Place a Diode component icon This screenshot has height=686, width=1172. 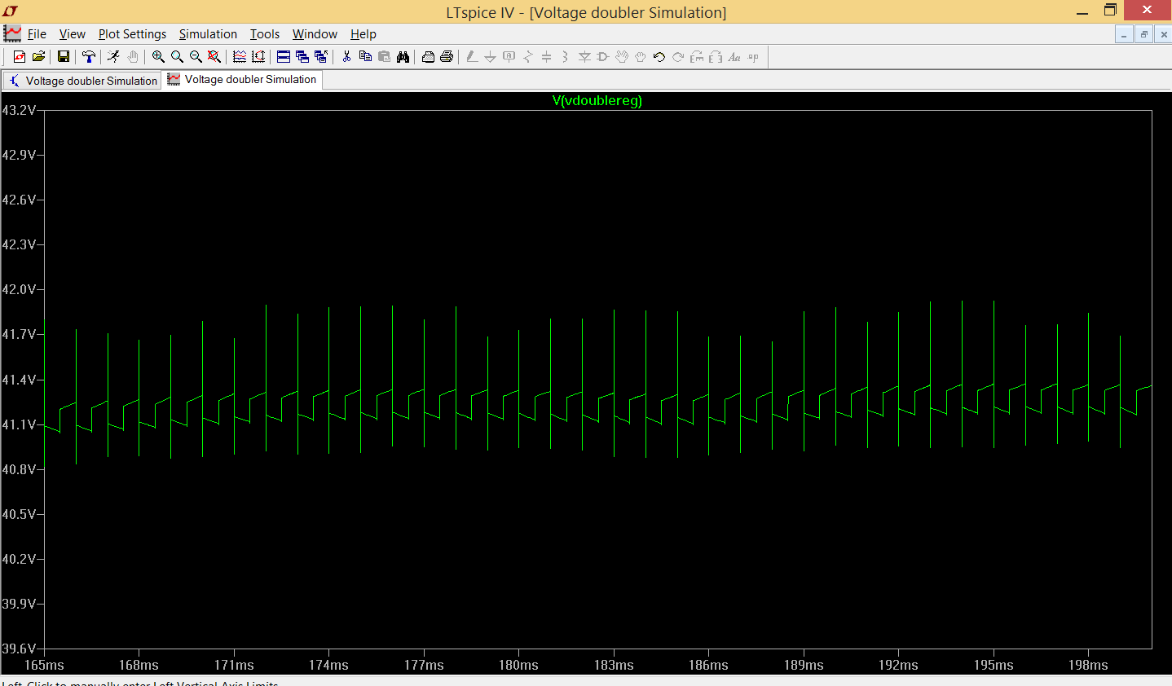click(x=584, y=56)
